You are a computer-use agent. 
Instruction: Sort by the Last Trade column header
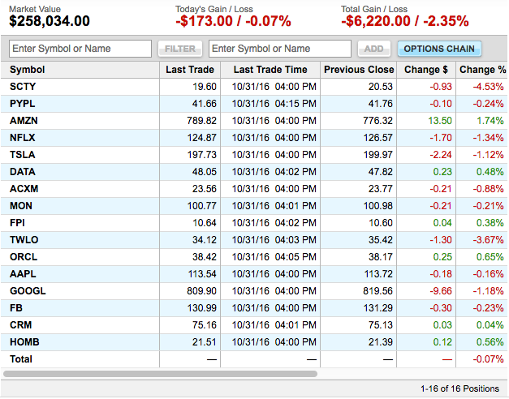tap(190, 70)
